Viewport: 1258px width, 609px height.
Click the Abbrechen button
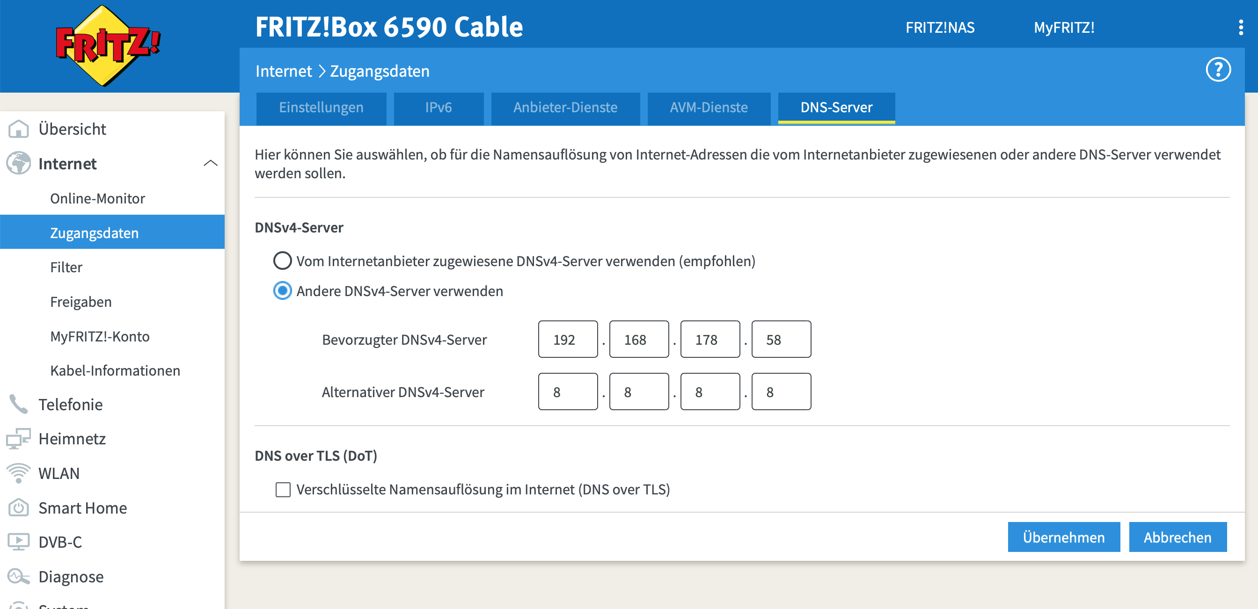click(x=1177, y=537)
